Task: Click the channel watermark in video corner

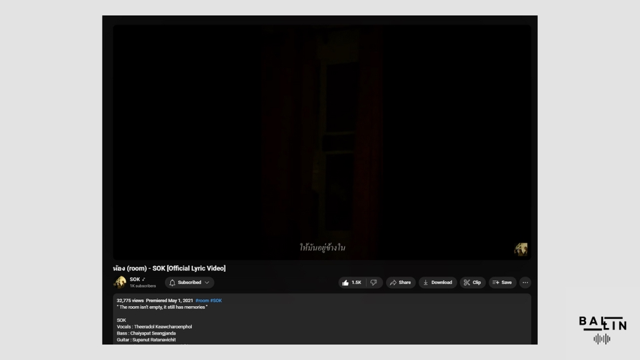Action: pyautogui.click(x=521, y=249)
